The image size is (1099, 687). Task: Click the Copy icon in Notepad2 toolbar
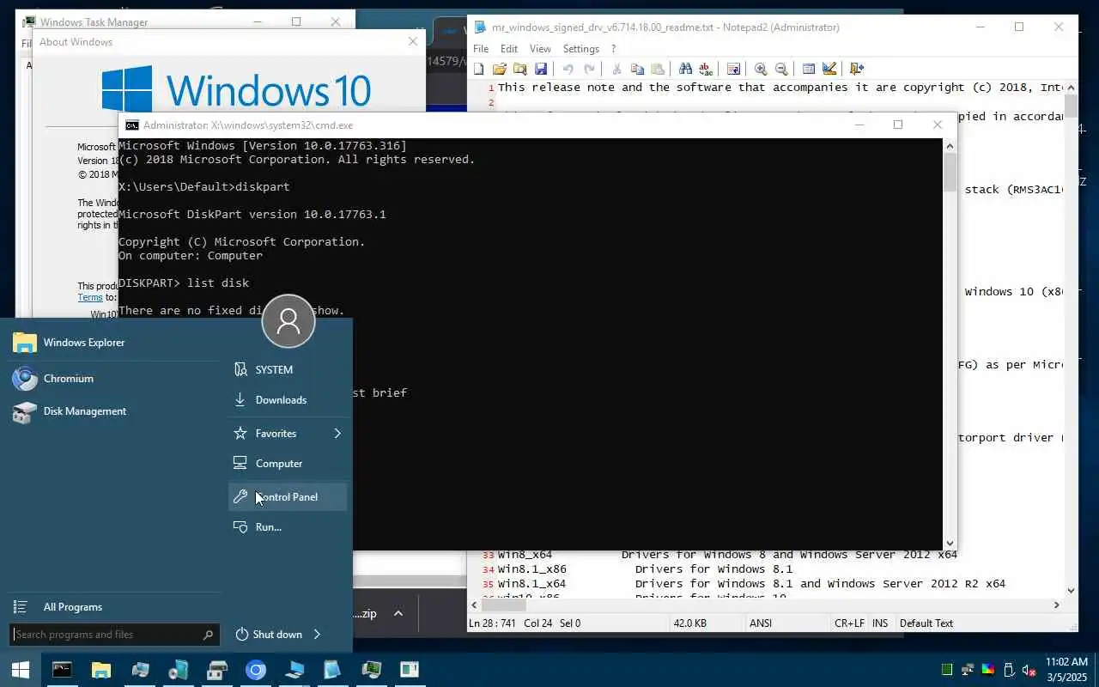[637, 69]
